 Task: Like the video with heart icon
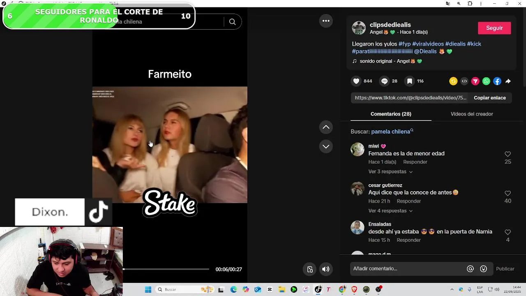[x=356, y=81]
